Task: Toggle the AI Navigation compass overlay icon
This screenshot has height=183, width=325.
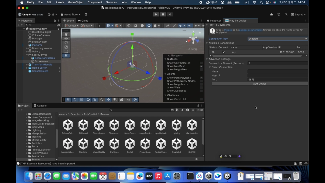Action: click(135, 100)
